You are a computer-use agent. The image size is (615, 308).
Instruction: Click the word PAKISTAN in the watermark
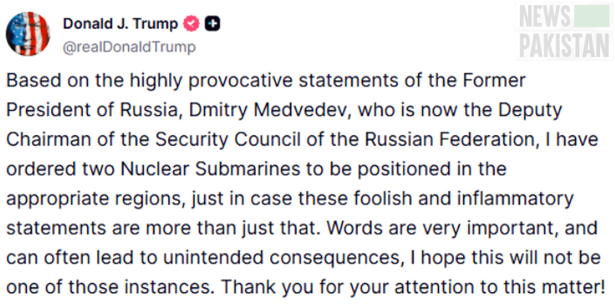point(564,45)
